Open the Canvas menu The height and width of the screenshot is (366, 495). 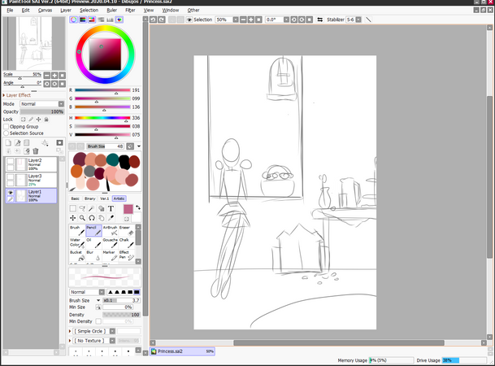pos(45,10)
